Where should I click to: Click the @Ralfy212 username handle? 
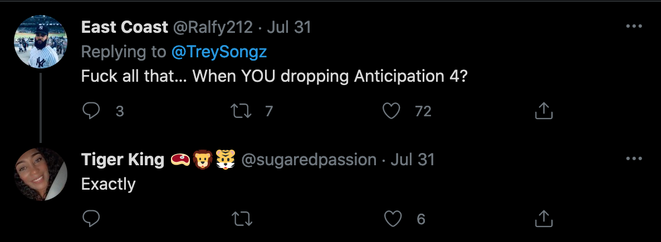click(x=213, y=27)
